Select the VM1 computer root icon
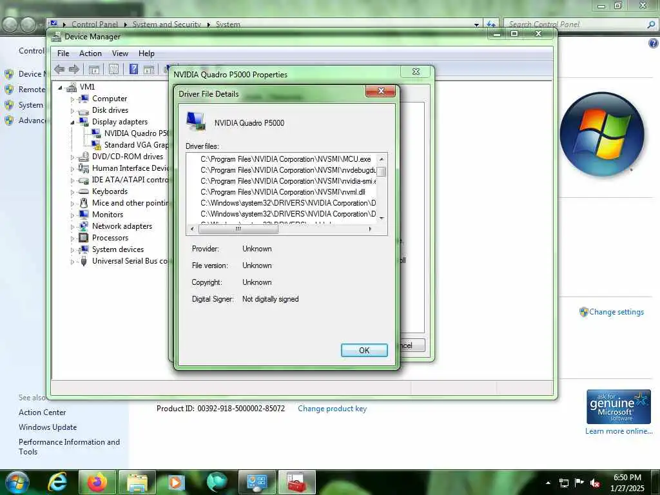Image resolution: width=660 pixels, height=495 pixels. click(72, 87)
